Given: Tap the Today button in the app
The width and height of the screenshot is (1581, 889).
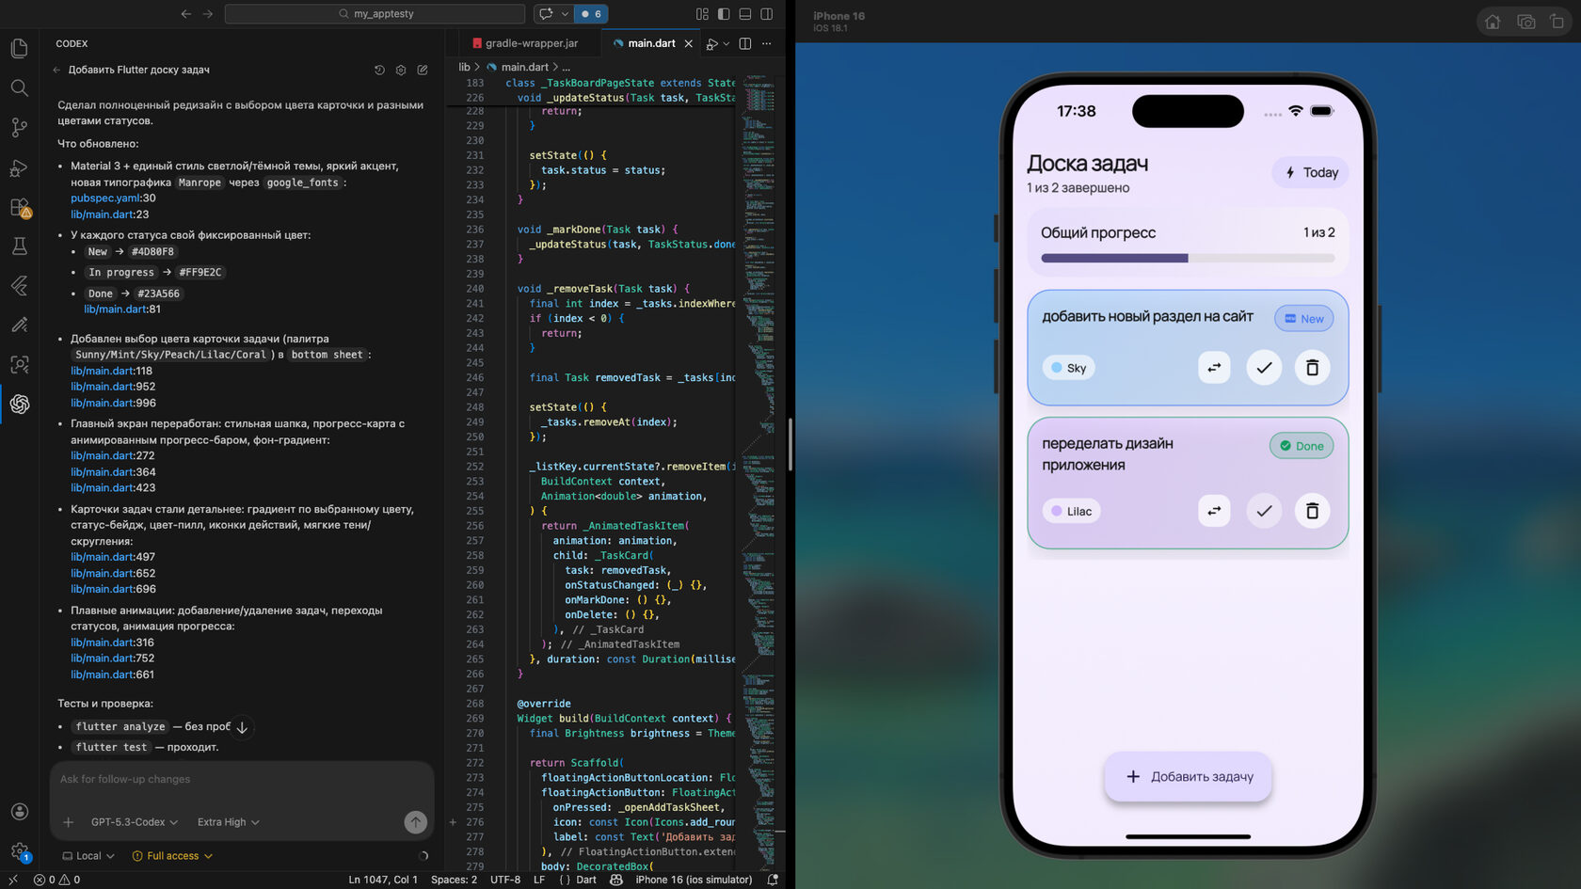Looking at the screenshot, I should [1311, 172].
